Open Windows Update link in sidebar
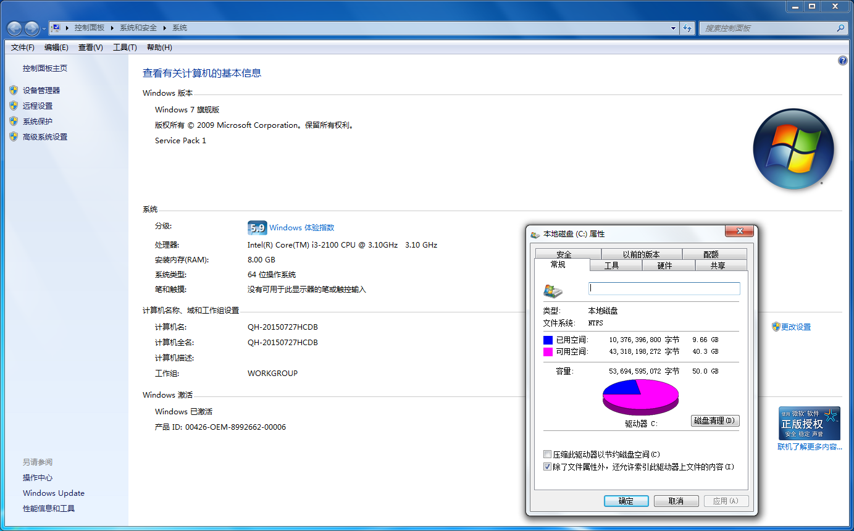854x531 pixels. (x=54, y=493)
